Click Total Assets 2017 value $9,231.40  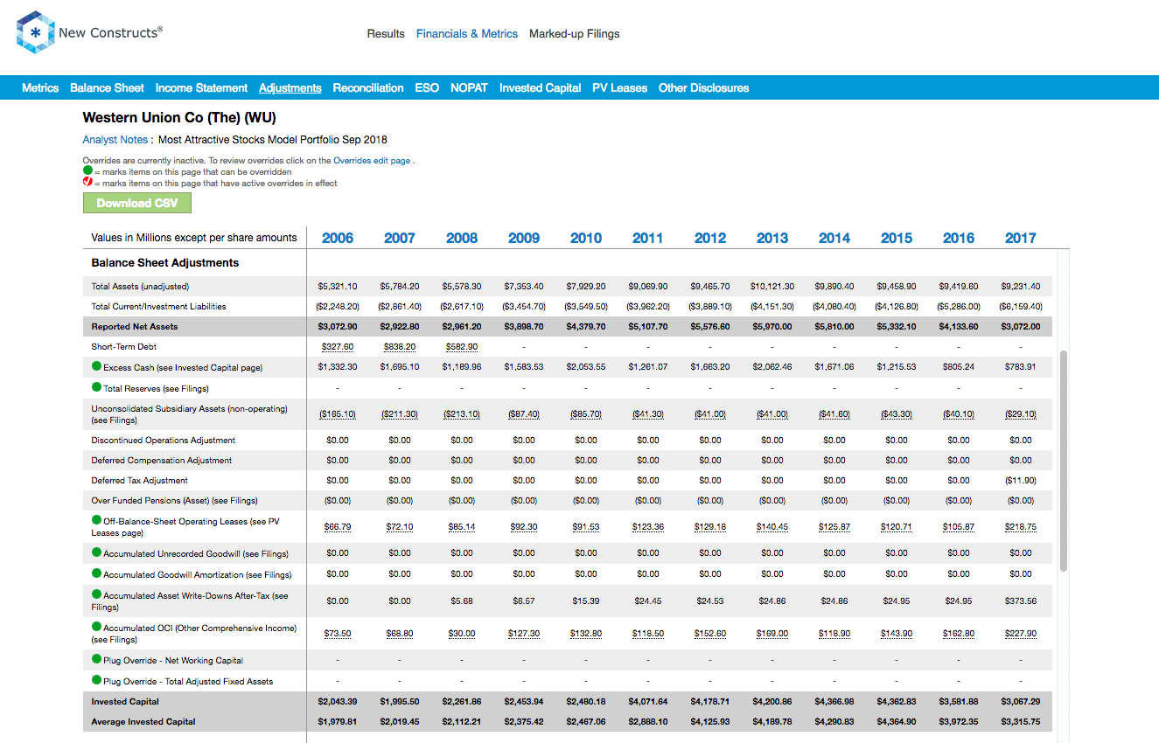pyautogui.click(x=1021, y=287)
